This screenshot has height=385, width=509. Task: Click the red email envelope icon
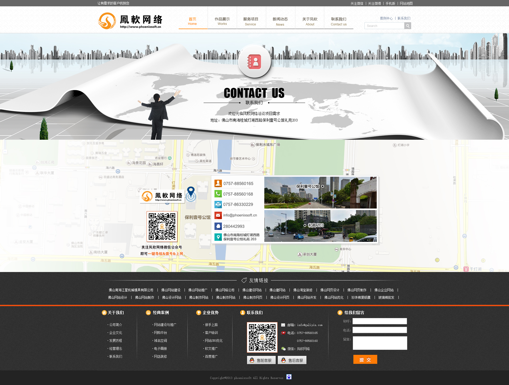click(218, 215)
